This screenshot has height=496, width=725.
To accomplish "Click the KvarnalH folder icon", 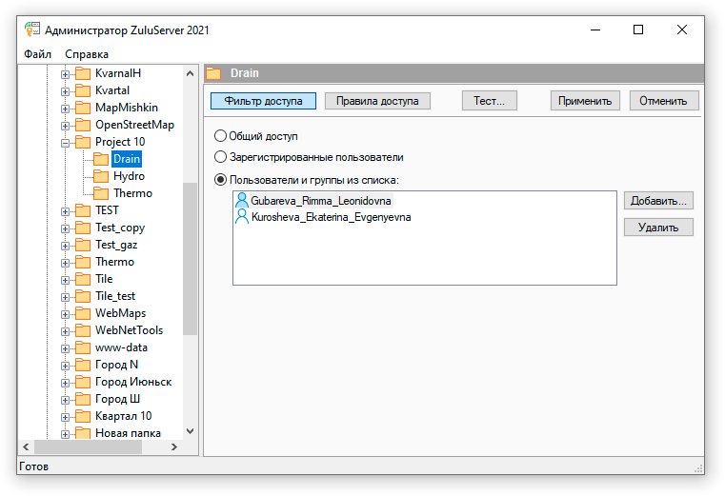I will point(83,73).
